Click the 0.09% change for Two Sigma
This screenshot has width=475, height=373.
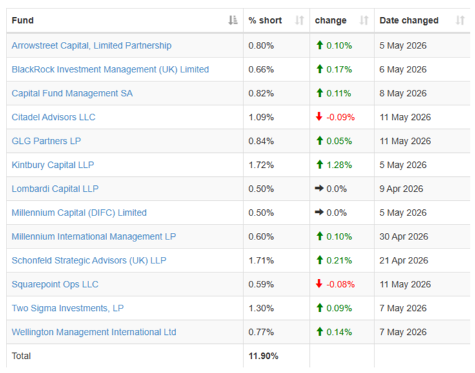click(x=339, y=308)
